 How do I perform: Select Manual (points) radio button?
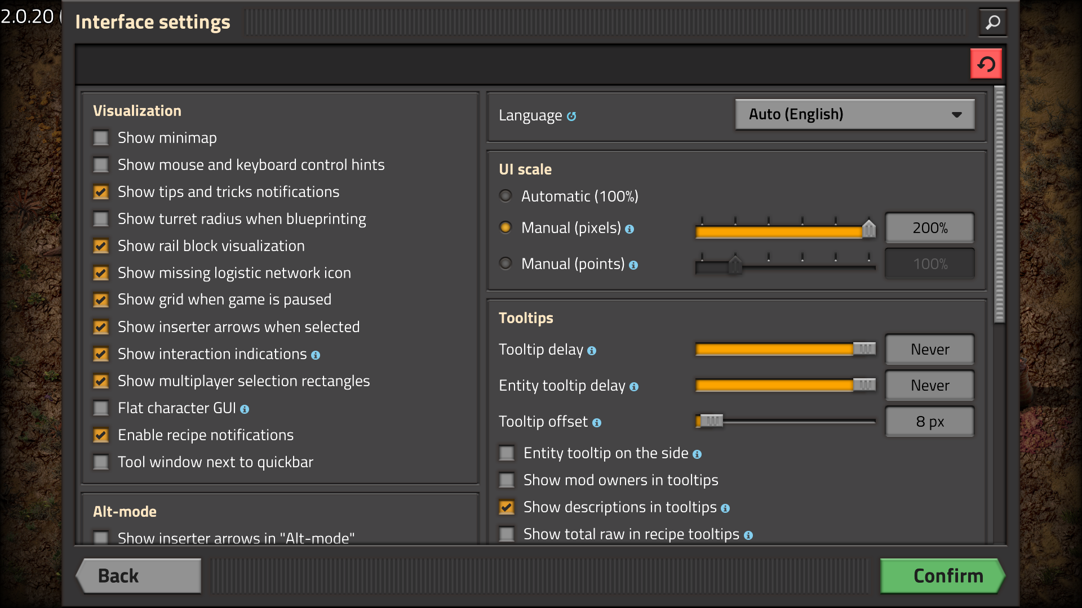(x=505, y=263)
